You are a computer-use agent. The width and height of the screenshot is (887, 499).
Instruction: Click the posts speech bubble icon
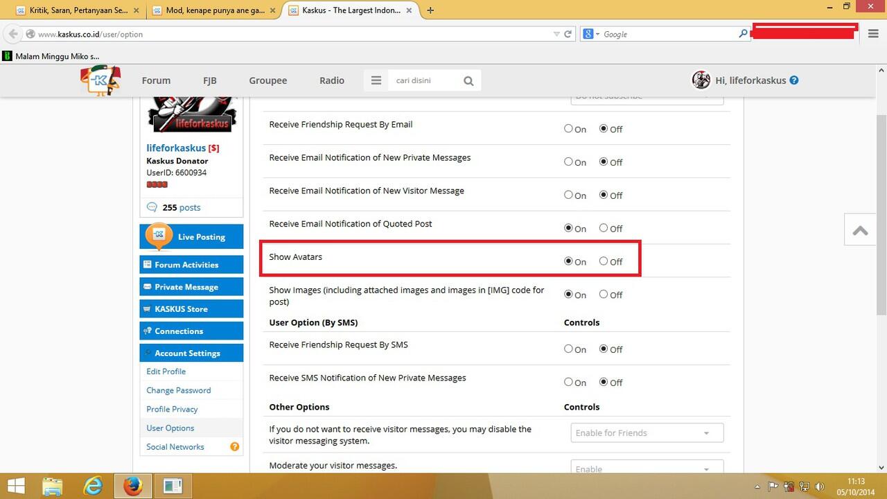click(x=152, y=207)
